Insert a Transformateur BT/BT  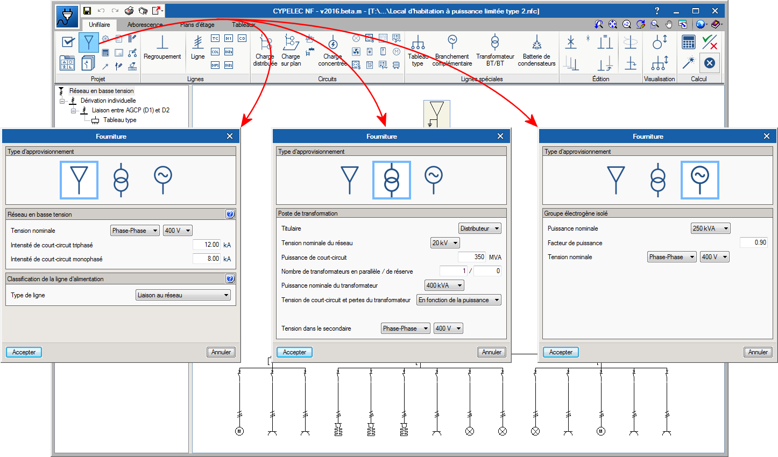495,49
